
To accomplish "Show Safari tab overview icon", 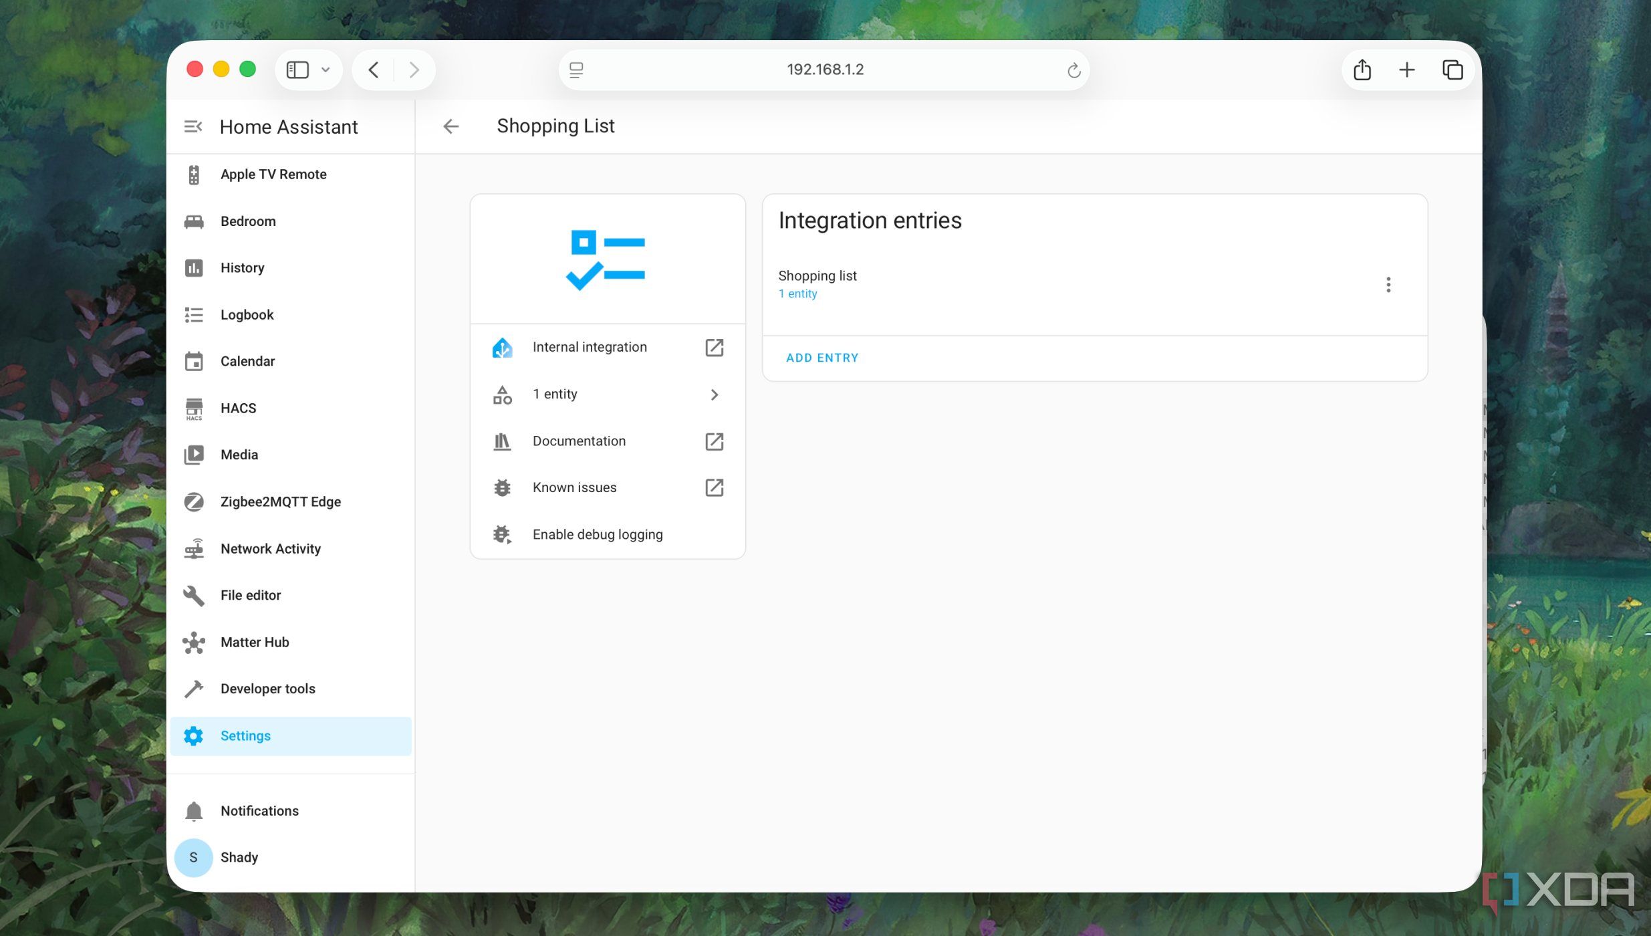I will pyautogui.click(x=1452, y=70).
